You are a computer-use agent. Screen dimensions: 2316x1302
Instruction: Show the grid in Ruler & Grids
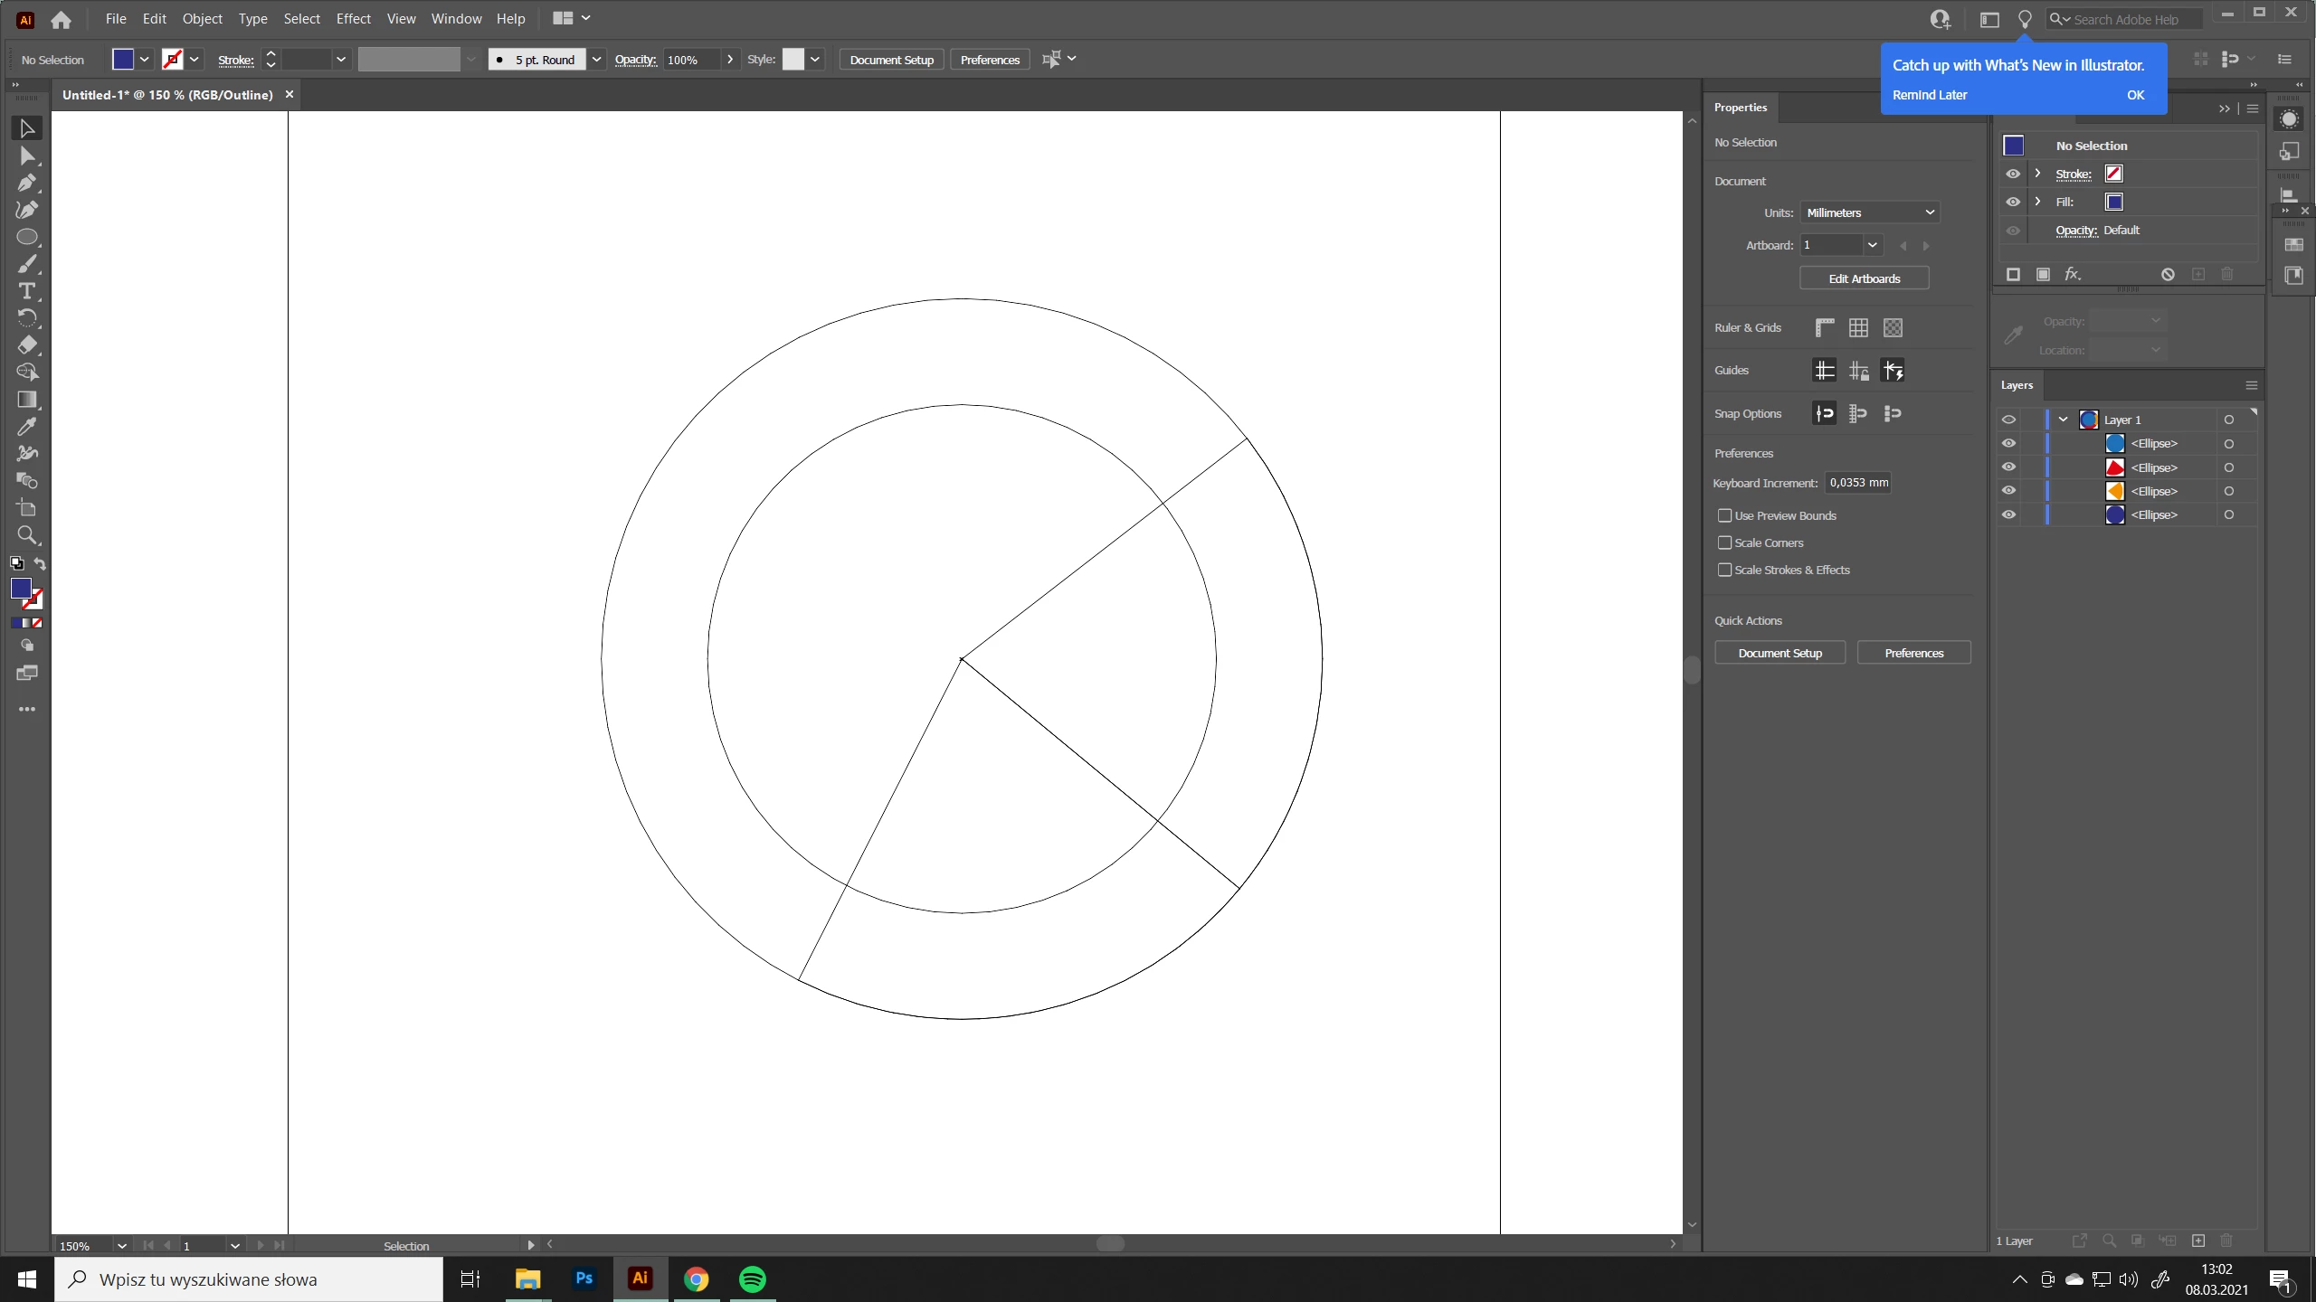[1858, 328]
